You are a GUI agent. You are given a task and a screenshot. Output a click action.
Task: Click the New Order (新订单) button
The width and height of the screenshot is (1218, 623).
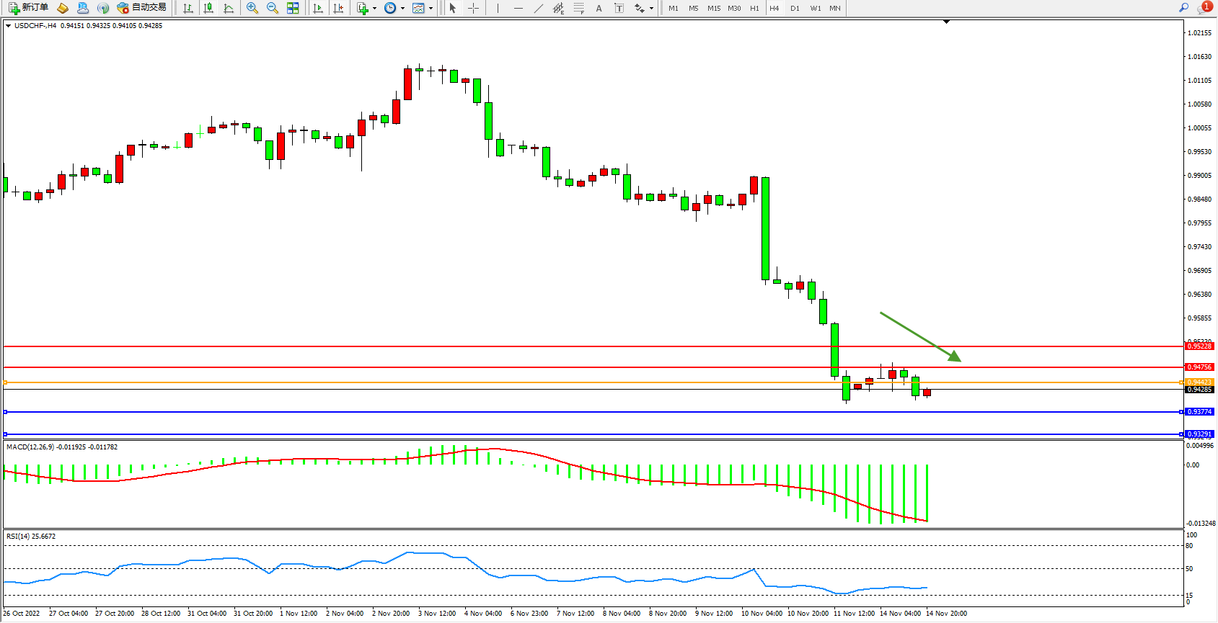coord(29,8)
